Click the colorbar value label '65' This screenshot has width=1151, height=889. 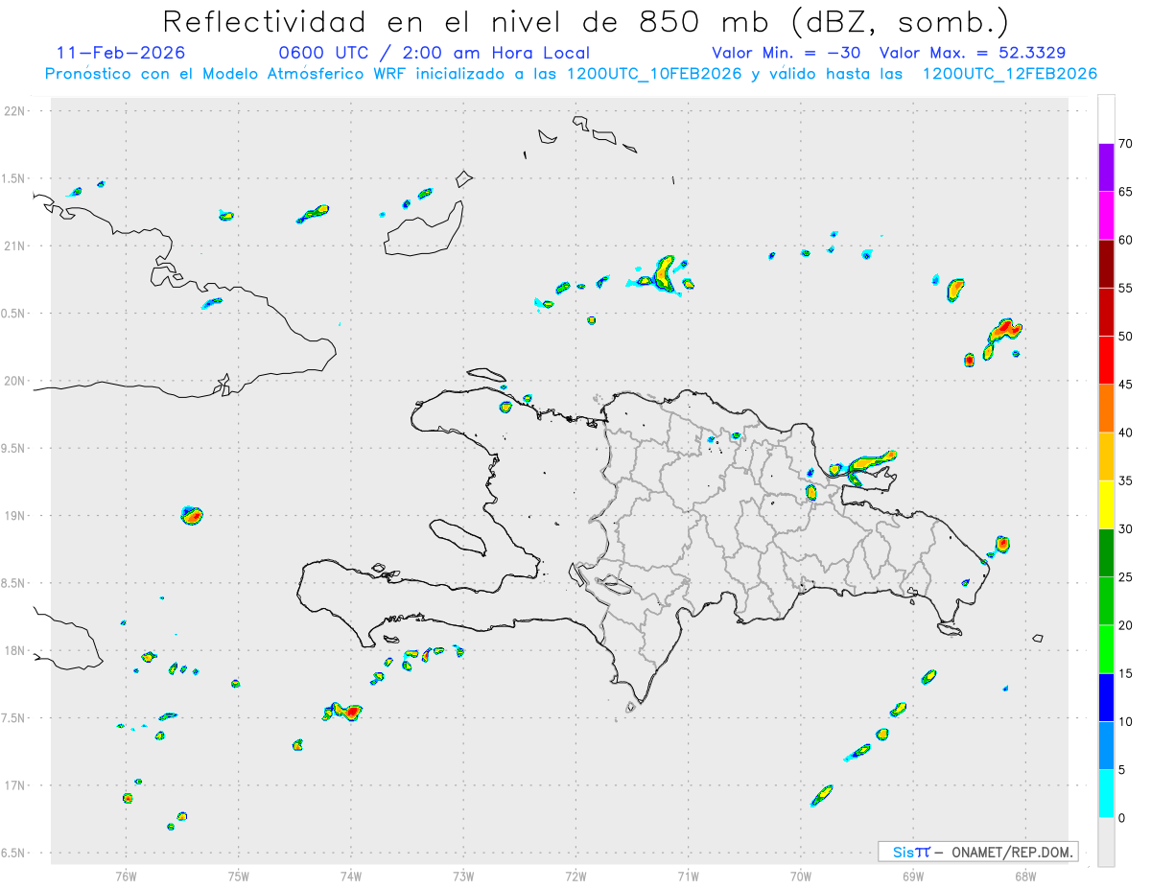tap(1126, 192)
